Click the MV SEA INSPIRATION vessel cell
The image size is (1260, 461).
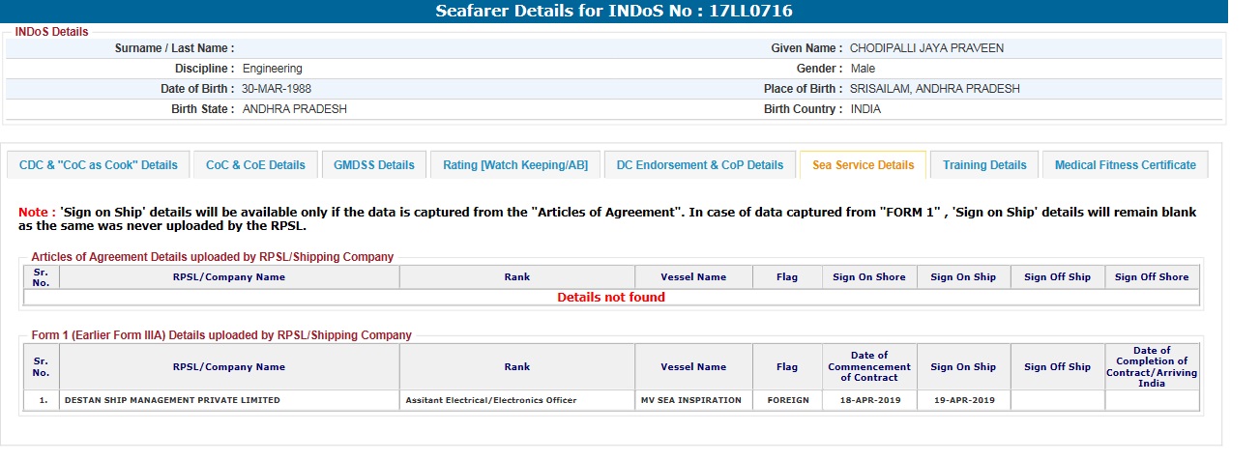point(693,400)
